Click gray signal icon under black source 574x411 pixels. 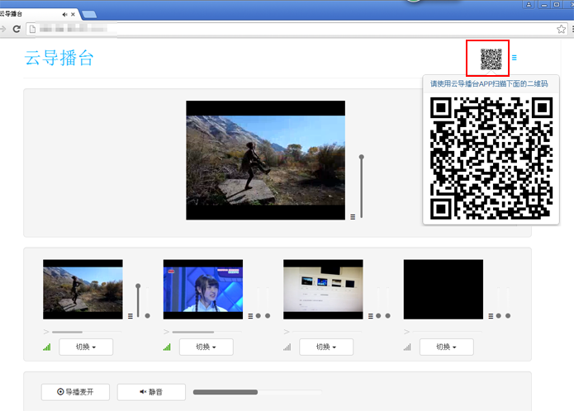tap(407, 347)
